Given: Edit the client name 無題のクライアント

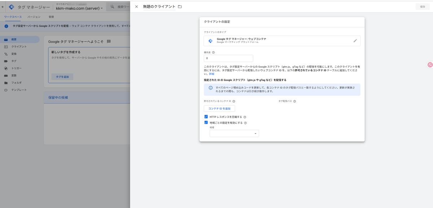Looking at the screenshot, I should 159,6.
